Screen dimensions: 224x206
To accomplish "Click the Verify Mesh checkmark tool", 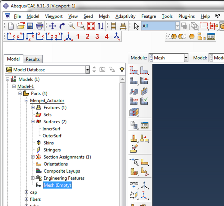I will point(144,101).
